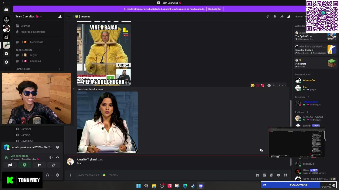Open the soundboard icon in voice panel

coord(54,165)
